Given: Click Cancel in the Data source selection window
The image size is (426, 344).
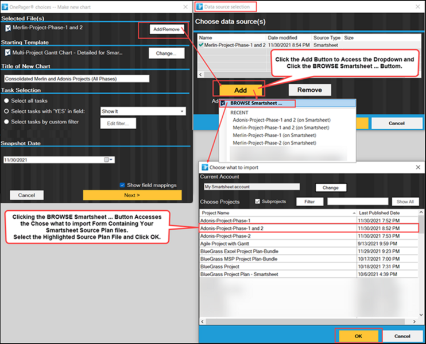Looking at the screenshot, I should [x=397, y=123].
